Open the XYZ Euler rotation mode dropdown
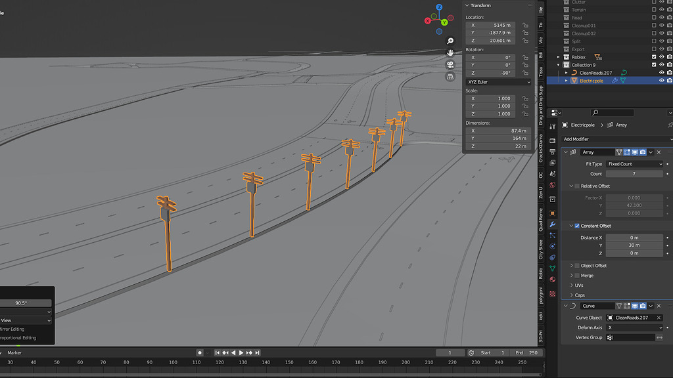The image size is (673, 378). click(x=498, y=82)
